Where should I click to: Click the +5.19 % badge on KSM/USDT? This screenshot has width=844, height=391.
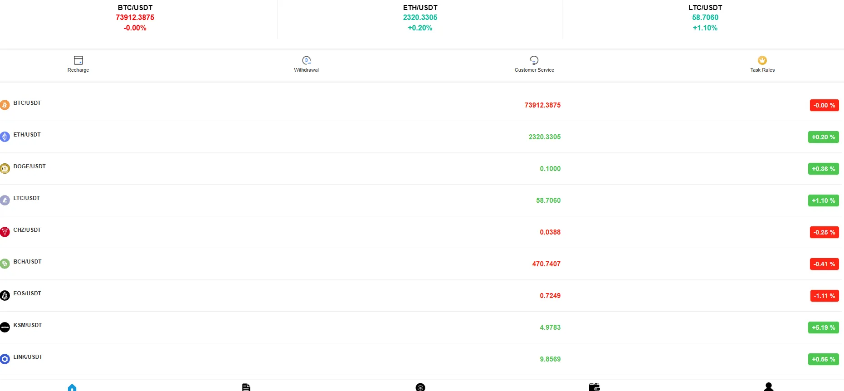click(x=823, y=327)
